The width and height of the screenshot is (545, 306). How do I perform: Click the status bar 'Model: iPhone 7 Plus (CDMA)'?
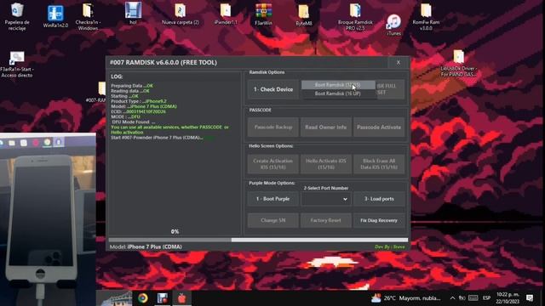[x=146, y=247]
